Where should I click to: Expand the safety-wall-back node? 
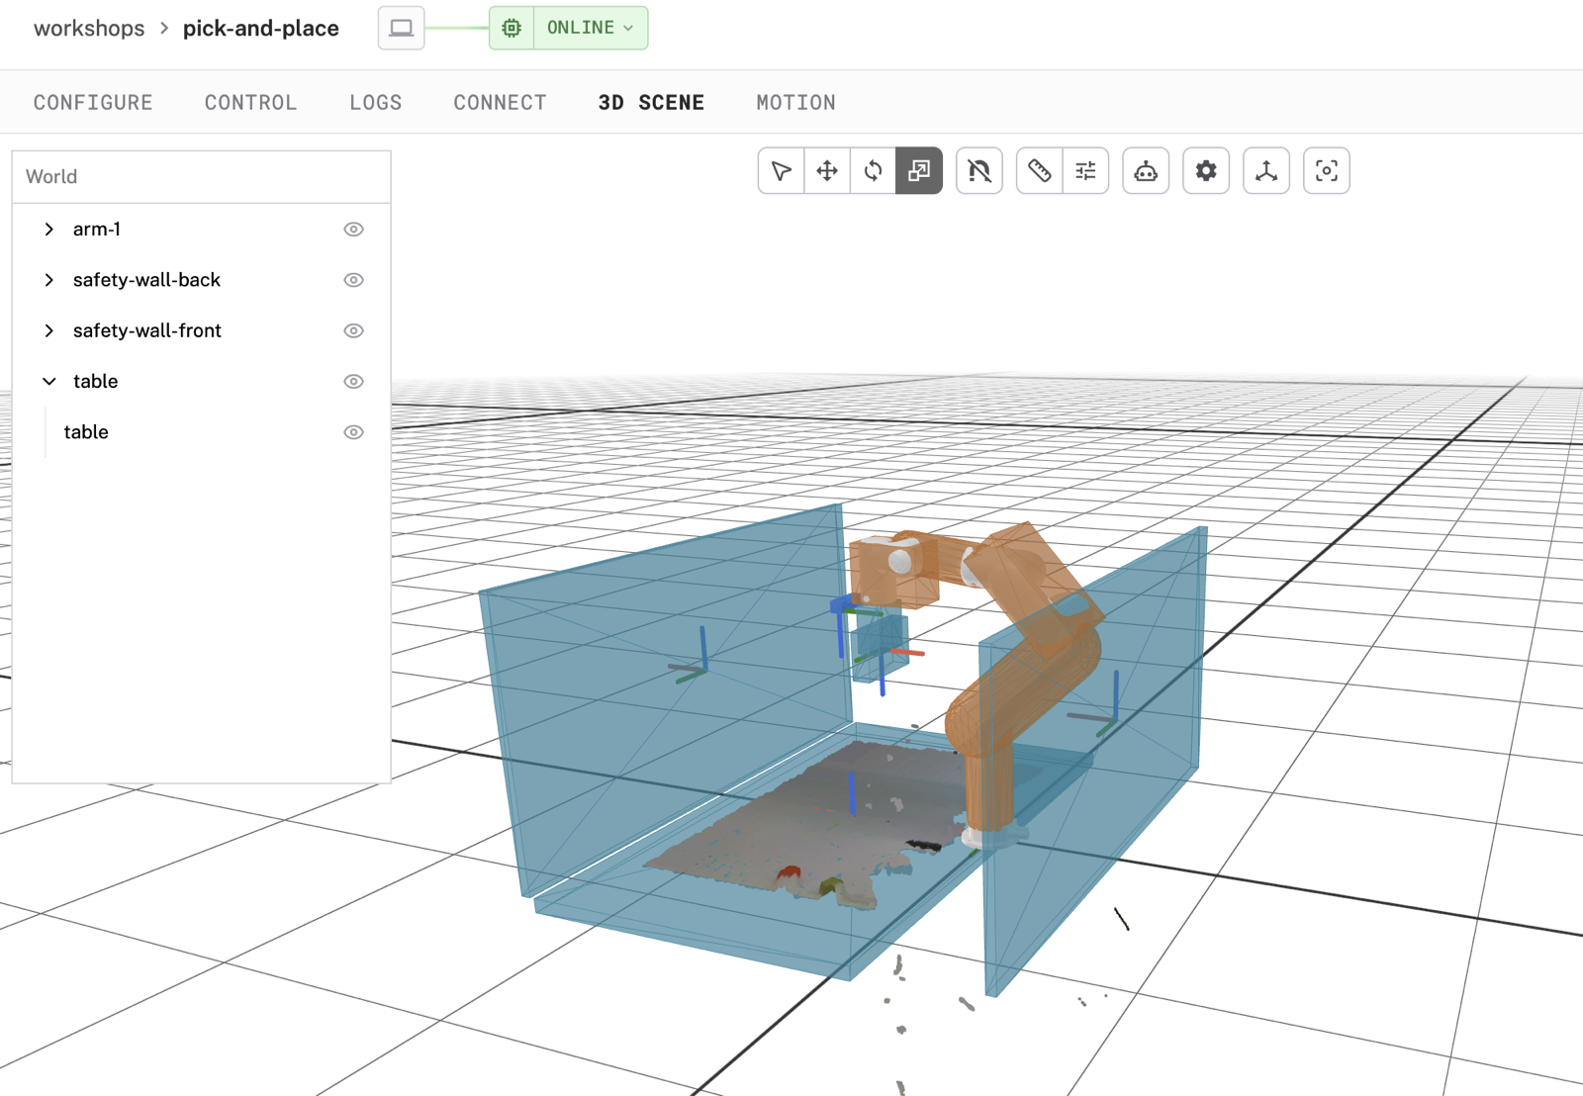[x=48, y=280]
